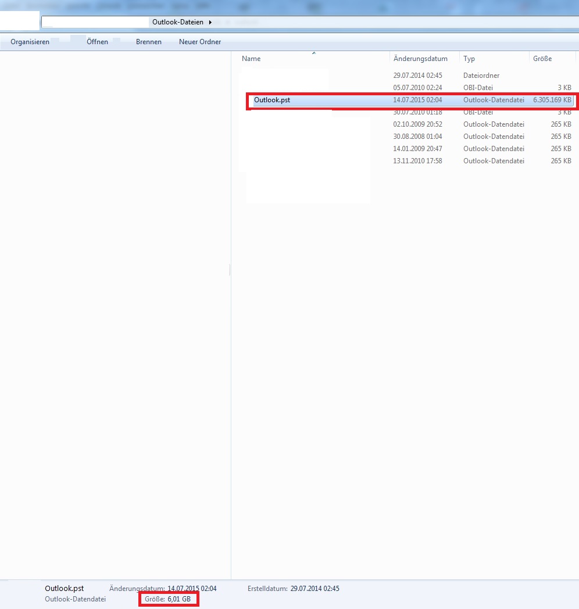
Task: Select the row dated 13.11.2010 17:58
Action: pos(407,161)
